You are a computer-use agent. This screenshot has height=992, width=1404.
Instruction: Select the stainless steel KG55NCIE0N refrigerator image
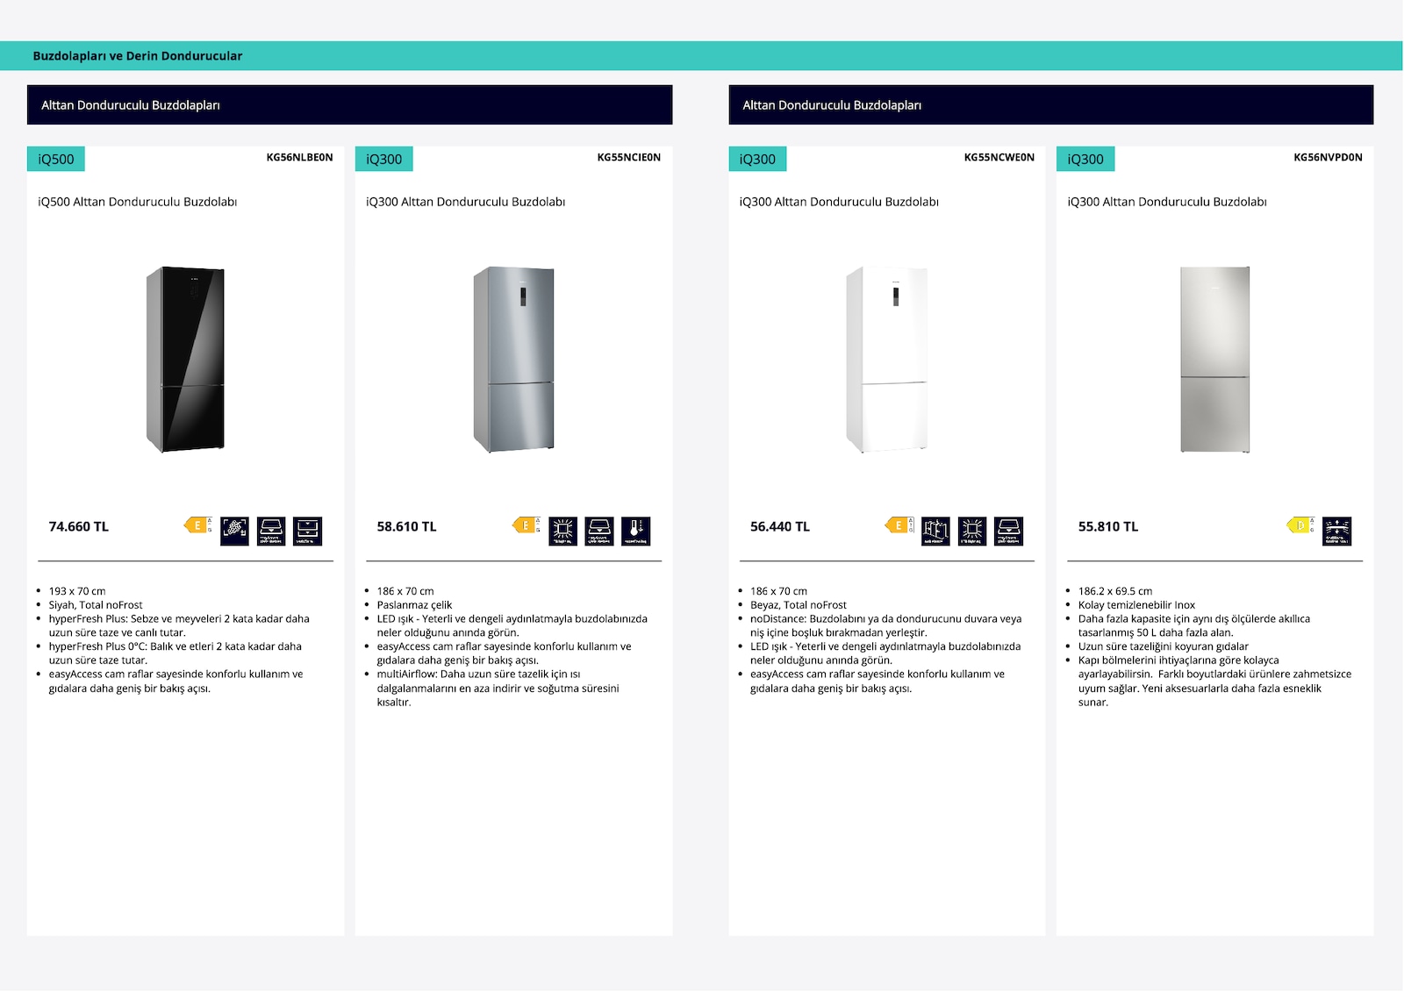(x=514, y=360)
